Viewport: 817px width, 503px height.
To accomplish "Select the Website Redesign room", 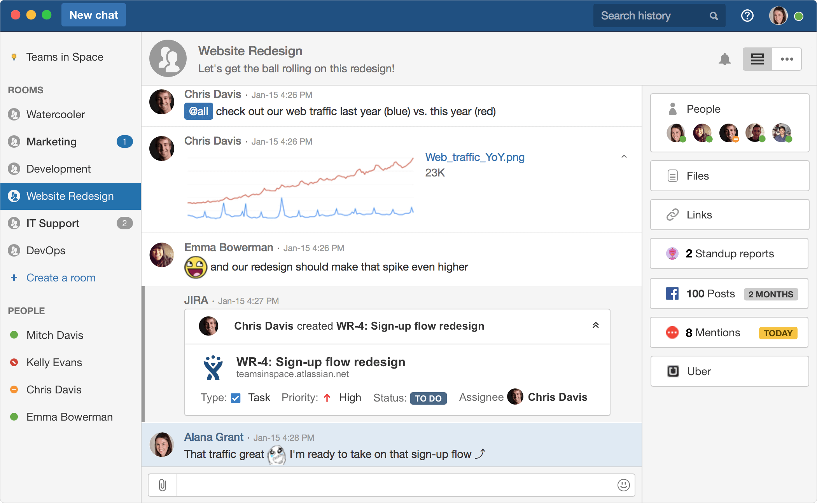I will (70, 196).
